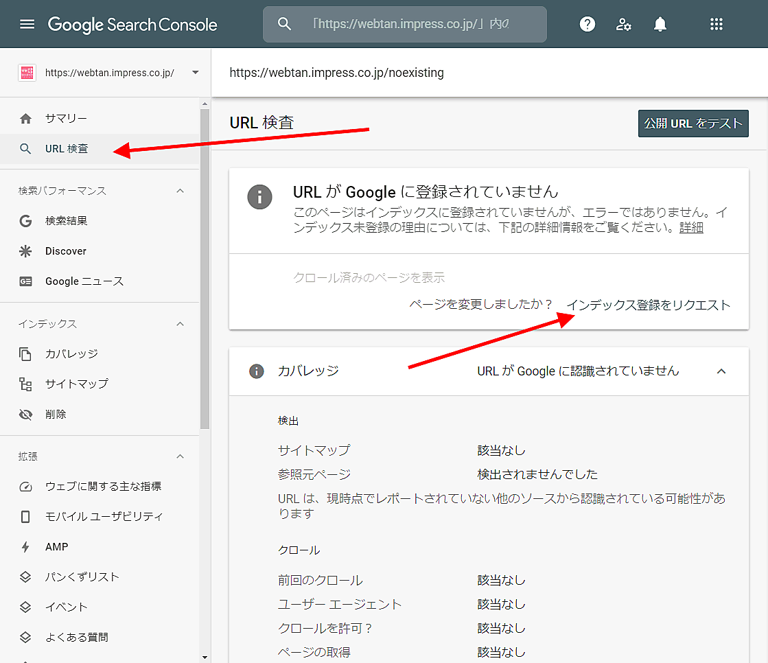Collapse the 拡張 sidebar section
This screenshot has height=663, width=768.
(181, 456)
